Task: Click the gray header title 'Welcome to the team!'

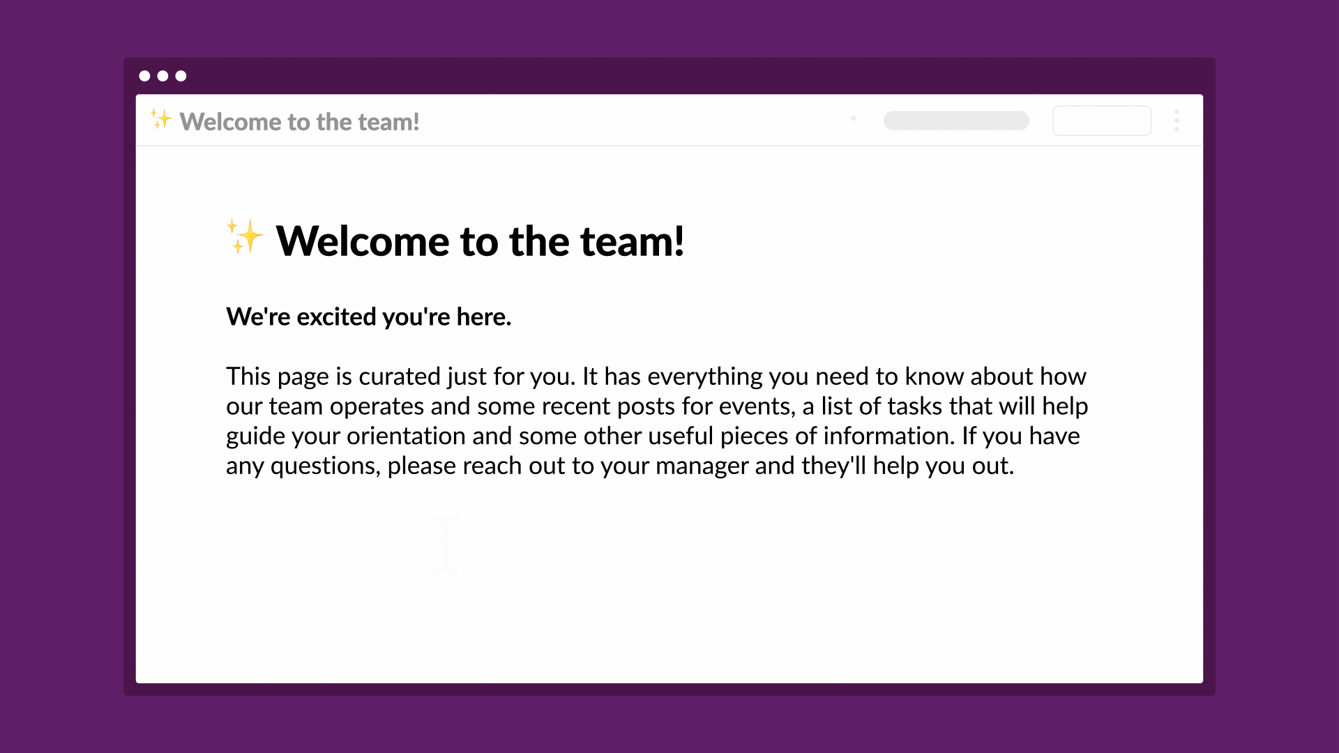Action: click(299, 122)
